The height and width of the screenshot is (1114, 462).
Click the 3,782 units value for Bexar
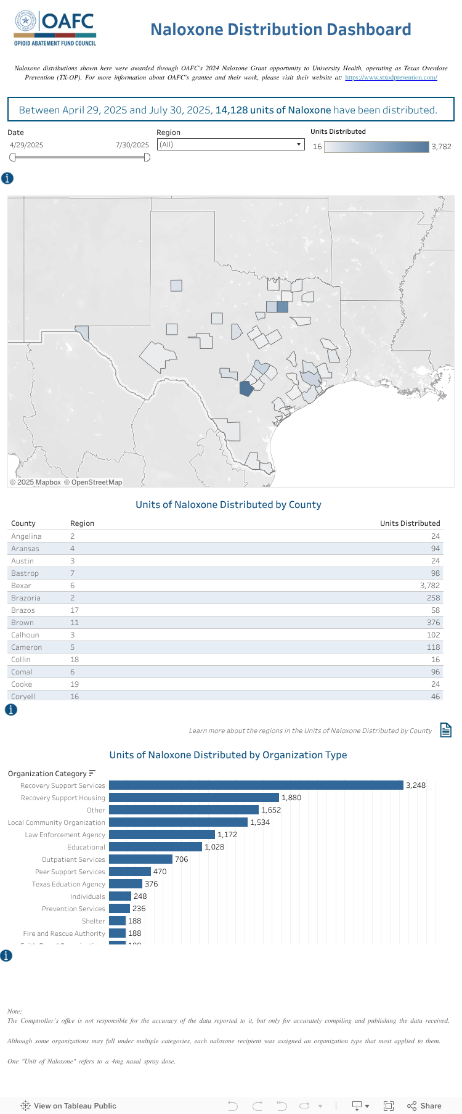(x=430, y=586)
